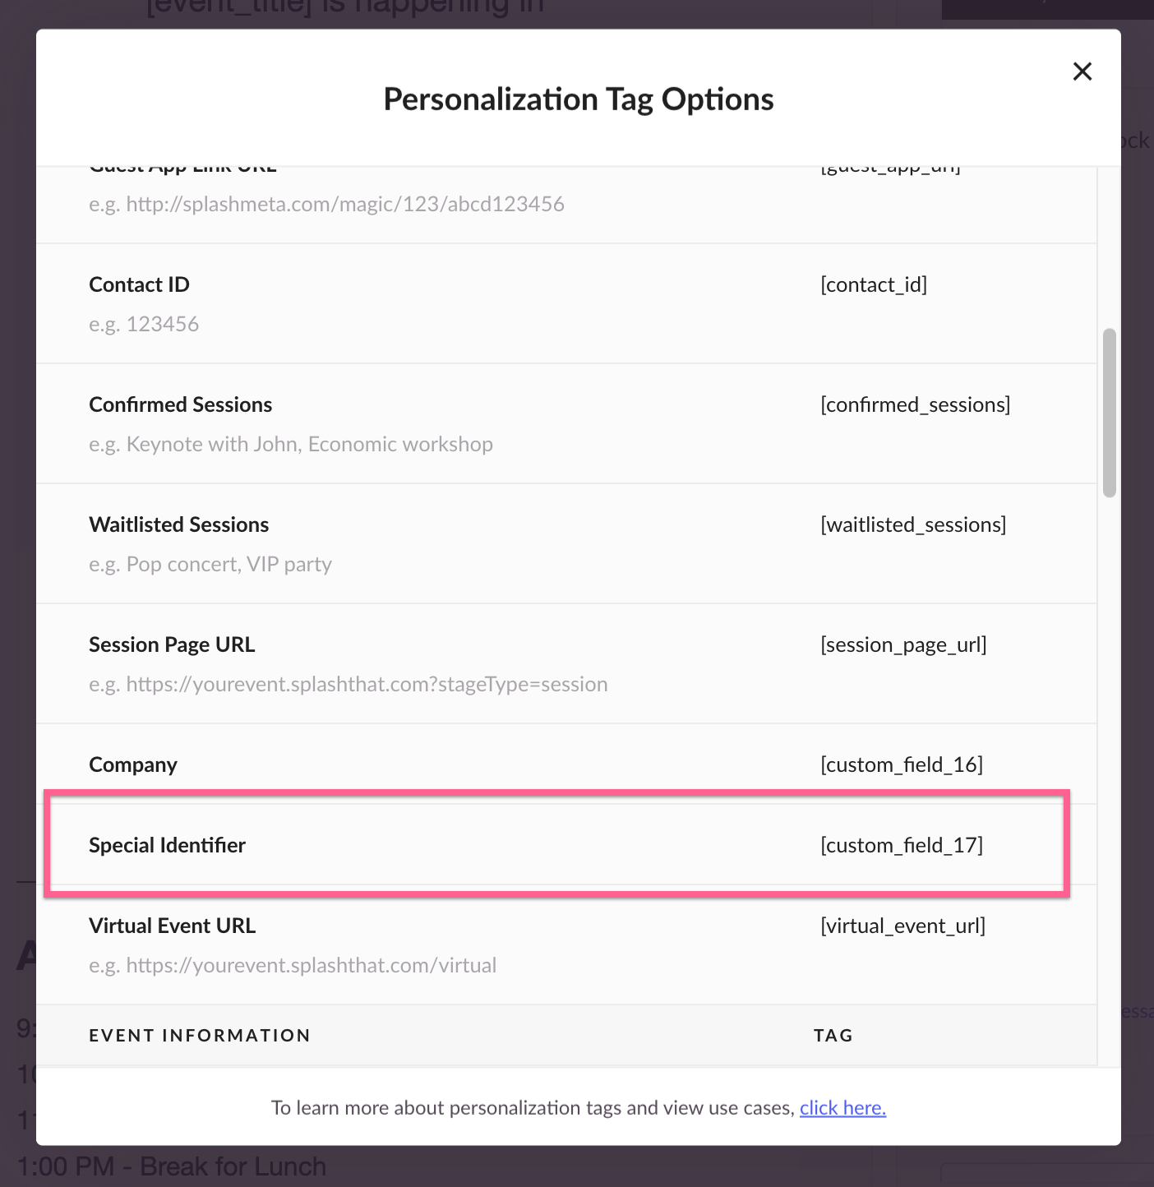The image size is (1154, 1187).
Task: Click the Personalization Tag Options title
Action: [578, 99]
